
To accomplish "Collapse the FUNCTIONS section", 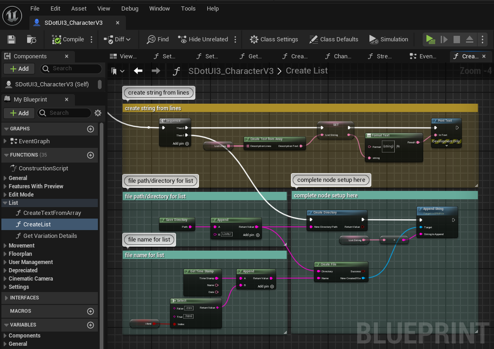I will pyautogui.click(x=6, y=155).
